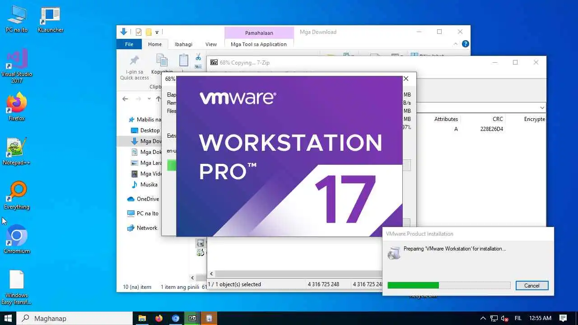Switch to 7-Zip on the taskbar

[x=192, y=318]
